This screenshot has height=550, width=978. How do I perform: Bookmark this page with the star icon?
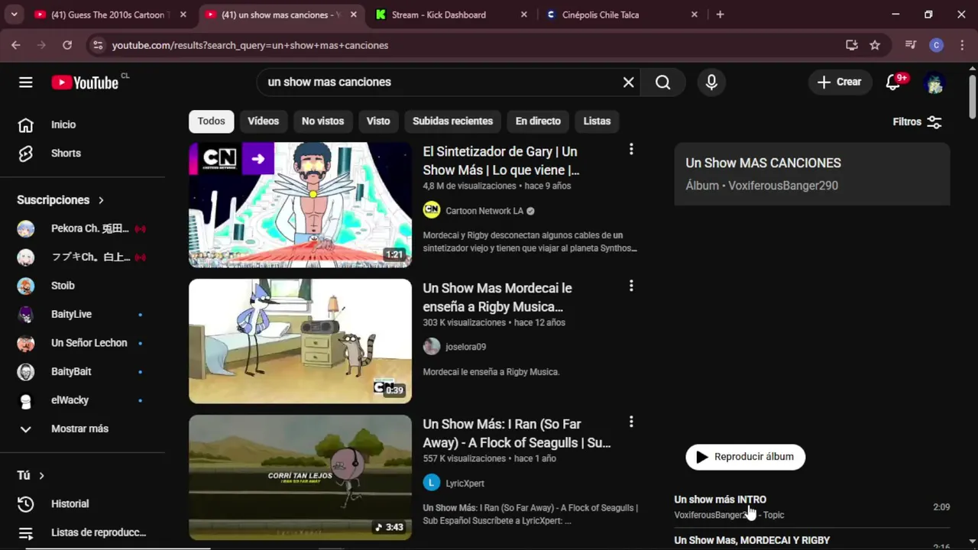click(875, 45)
